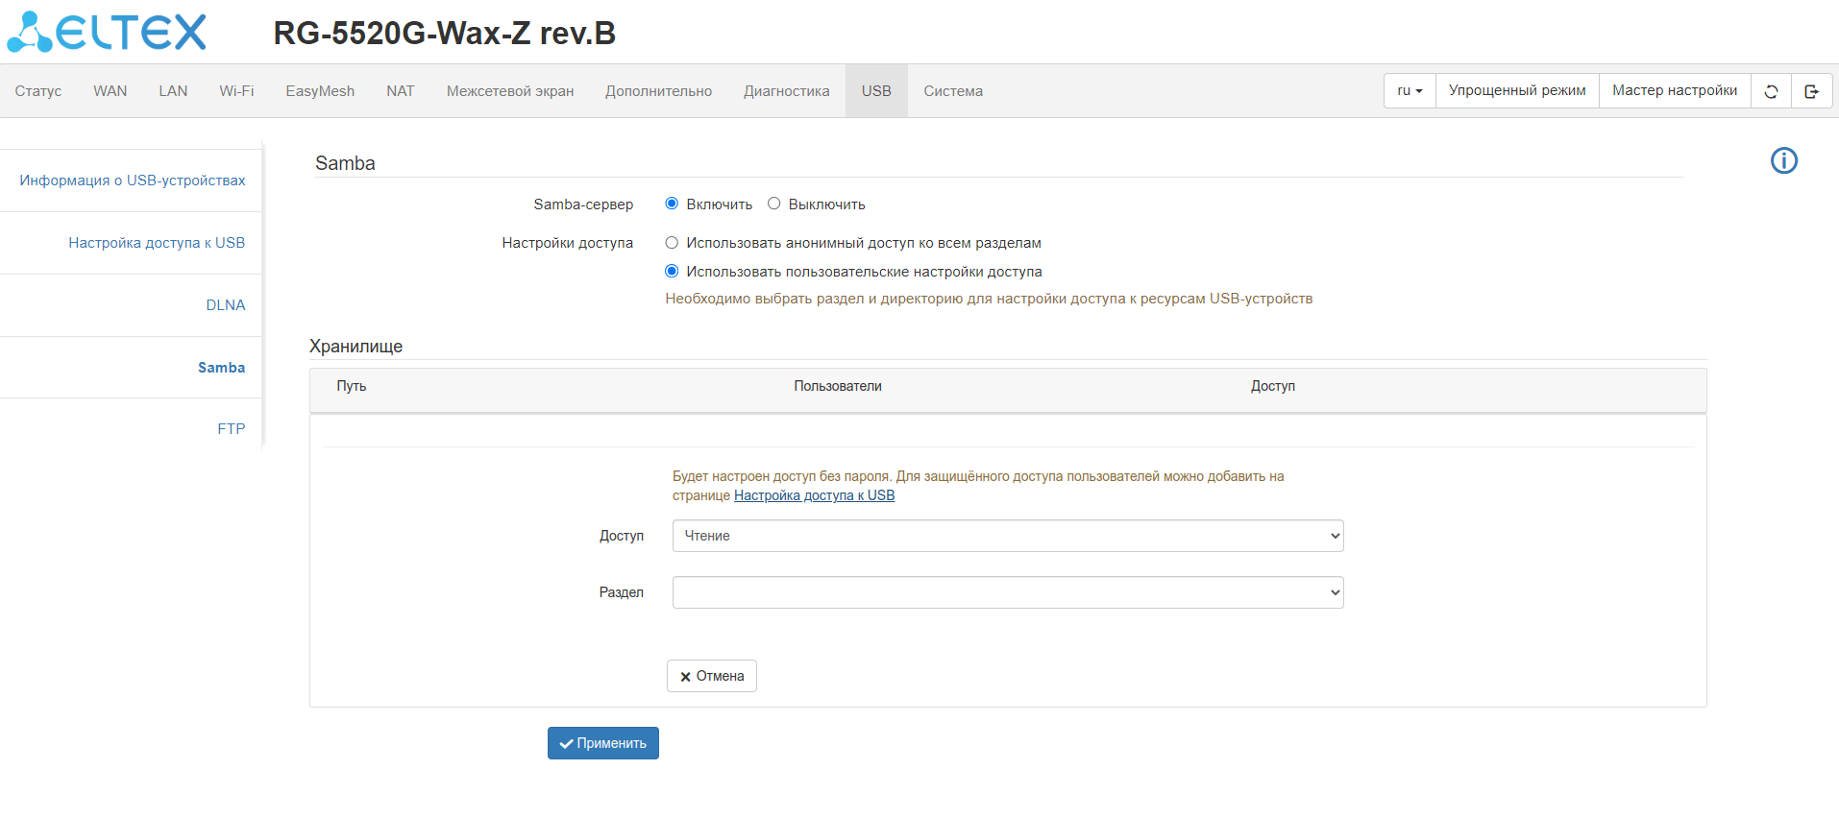Open the Система menu tab
The image size is (1839, 818).
952,91
